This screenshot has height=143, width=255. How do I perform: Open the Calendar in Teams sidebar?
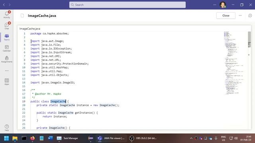(7, 48)
